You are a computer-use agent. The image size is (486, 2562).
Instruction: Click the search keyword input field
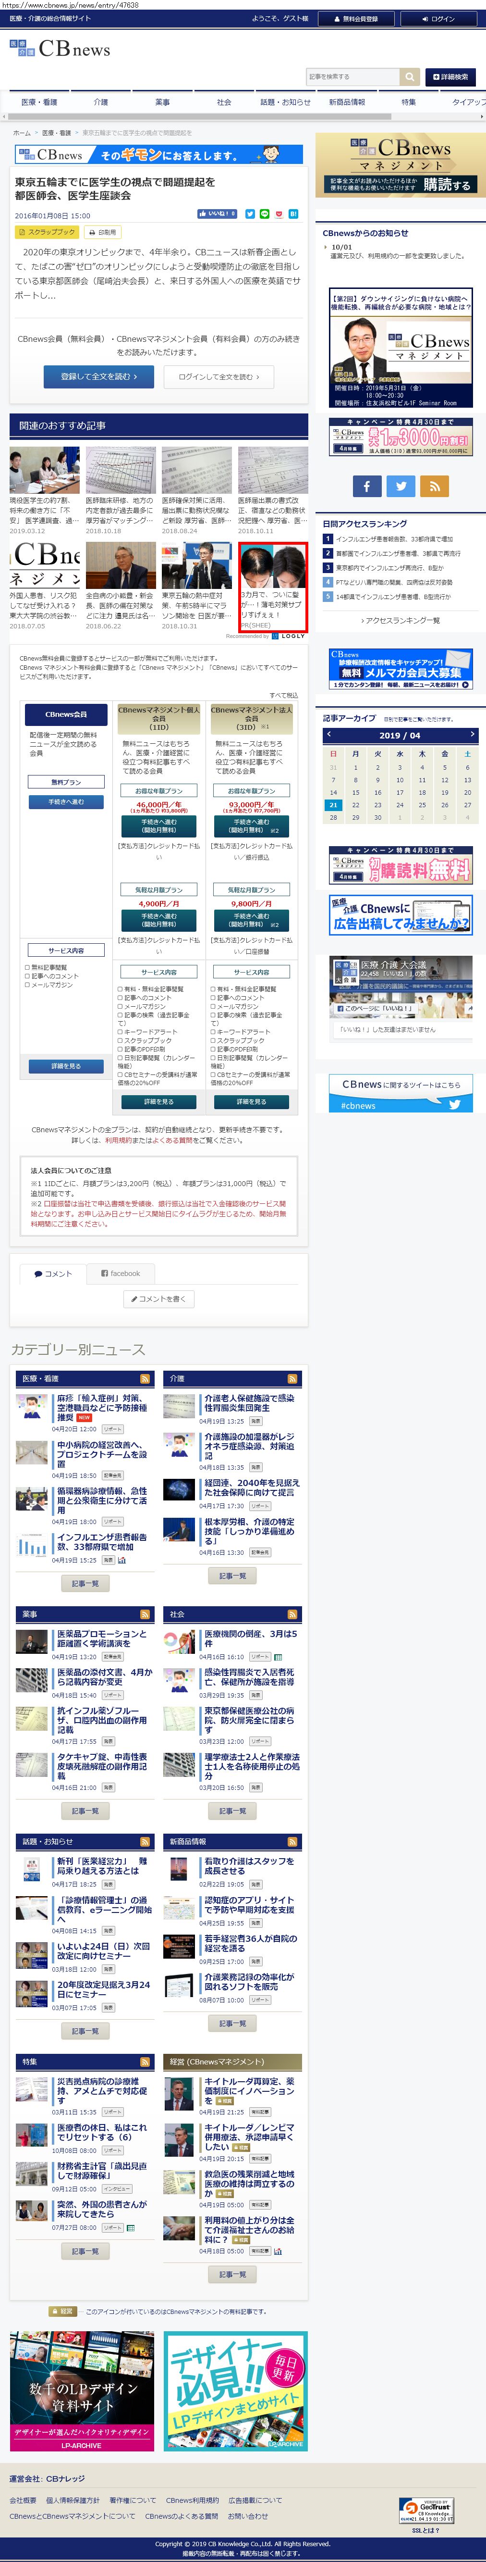tap(353, 76)
